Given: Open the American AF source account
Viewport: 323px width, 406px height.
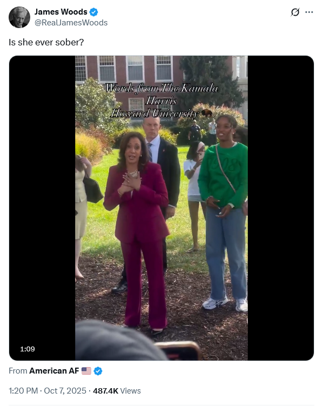Looking at the screenshot, I should pyautogui.click(x=54, y=371).
